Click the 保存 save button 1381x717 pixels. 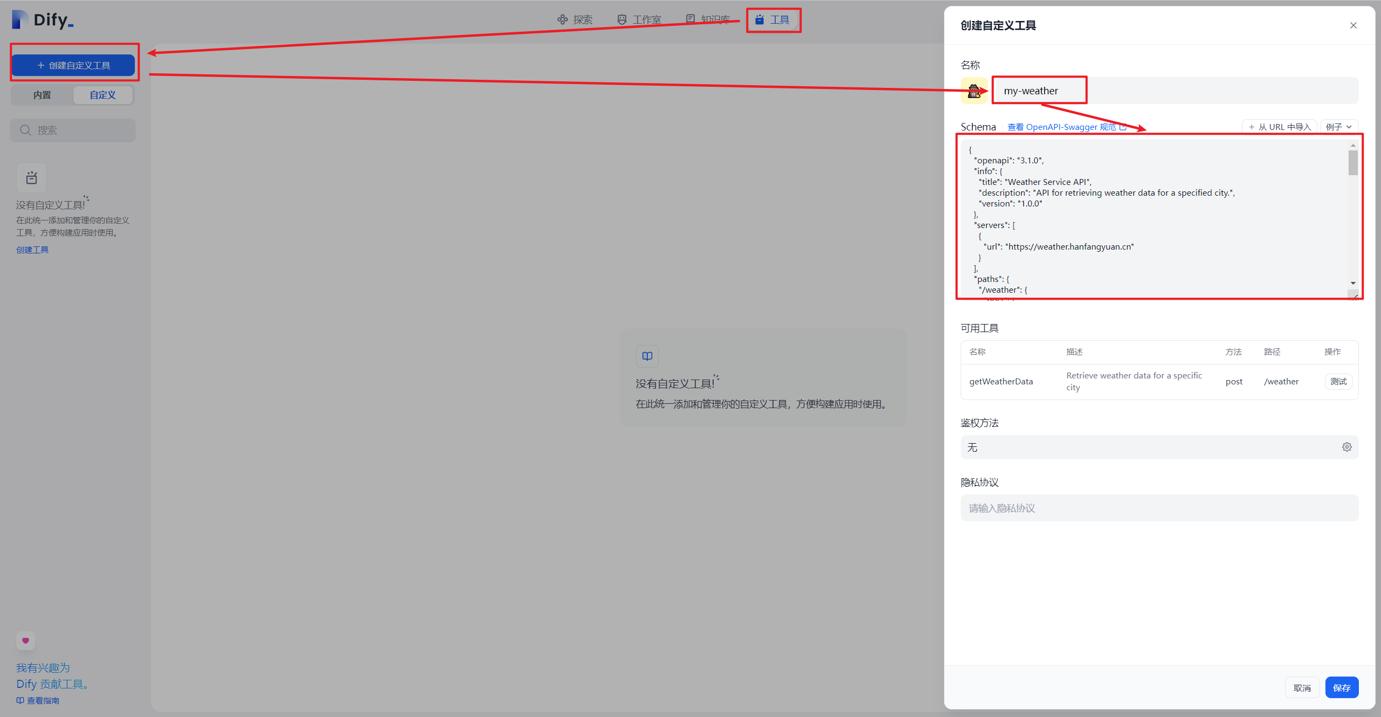point(1342,688)
